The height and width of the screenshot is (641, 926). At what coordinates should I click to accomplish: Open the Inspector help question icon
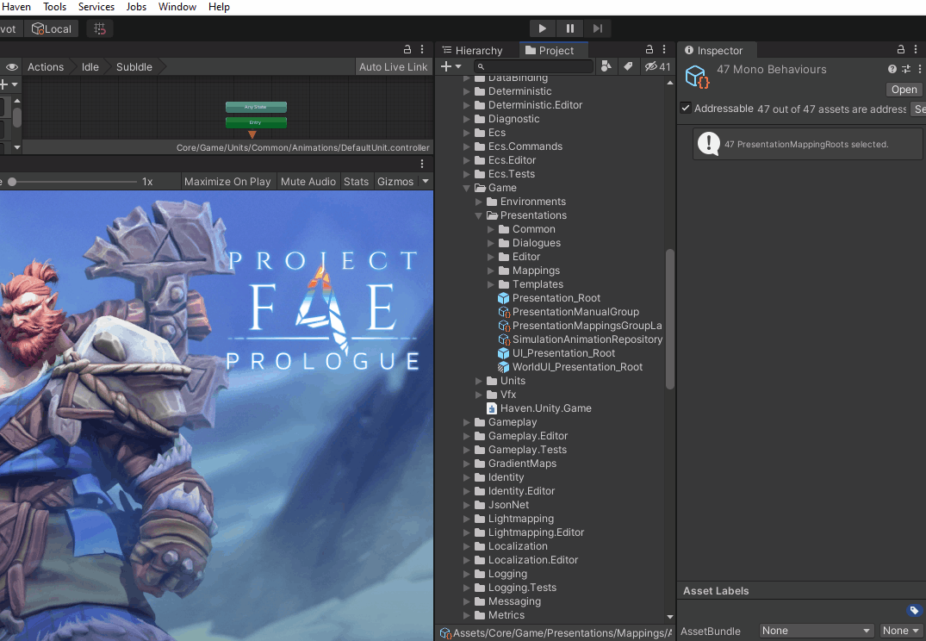[x=892, y=69]
